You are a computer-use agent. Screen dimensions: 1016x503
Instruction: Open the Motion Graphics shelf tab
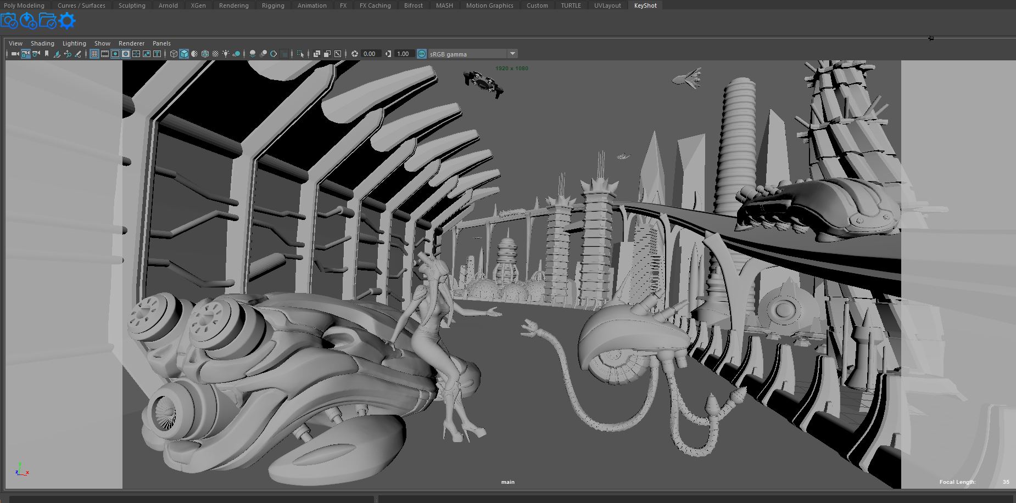[489, 5]
